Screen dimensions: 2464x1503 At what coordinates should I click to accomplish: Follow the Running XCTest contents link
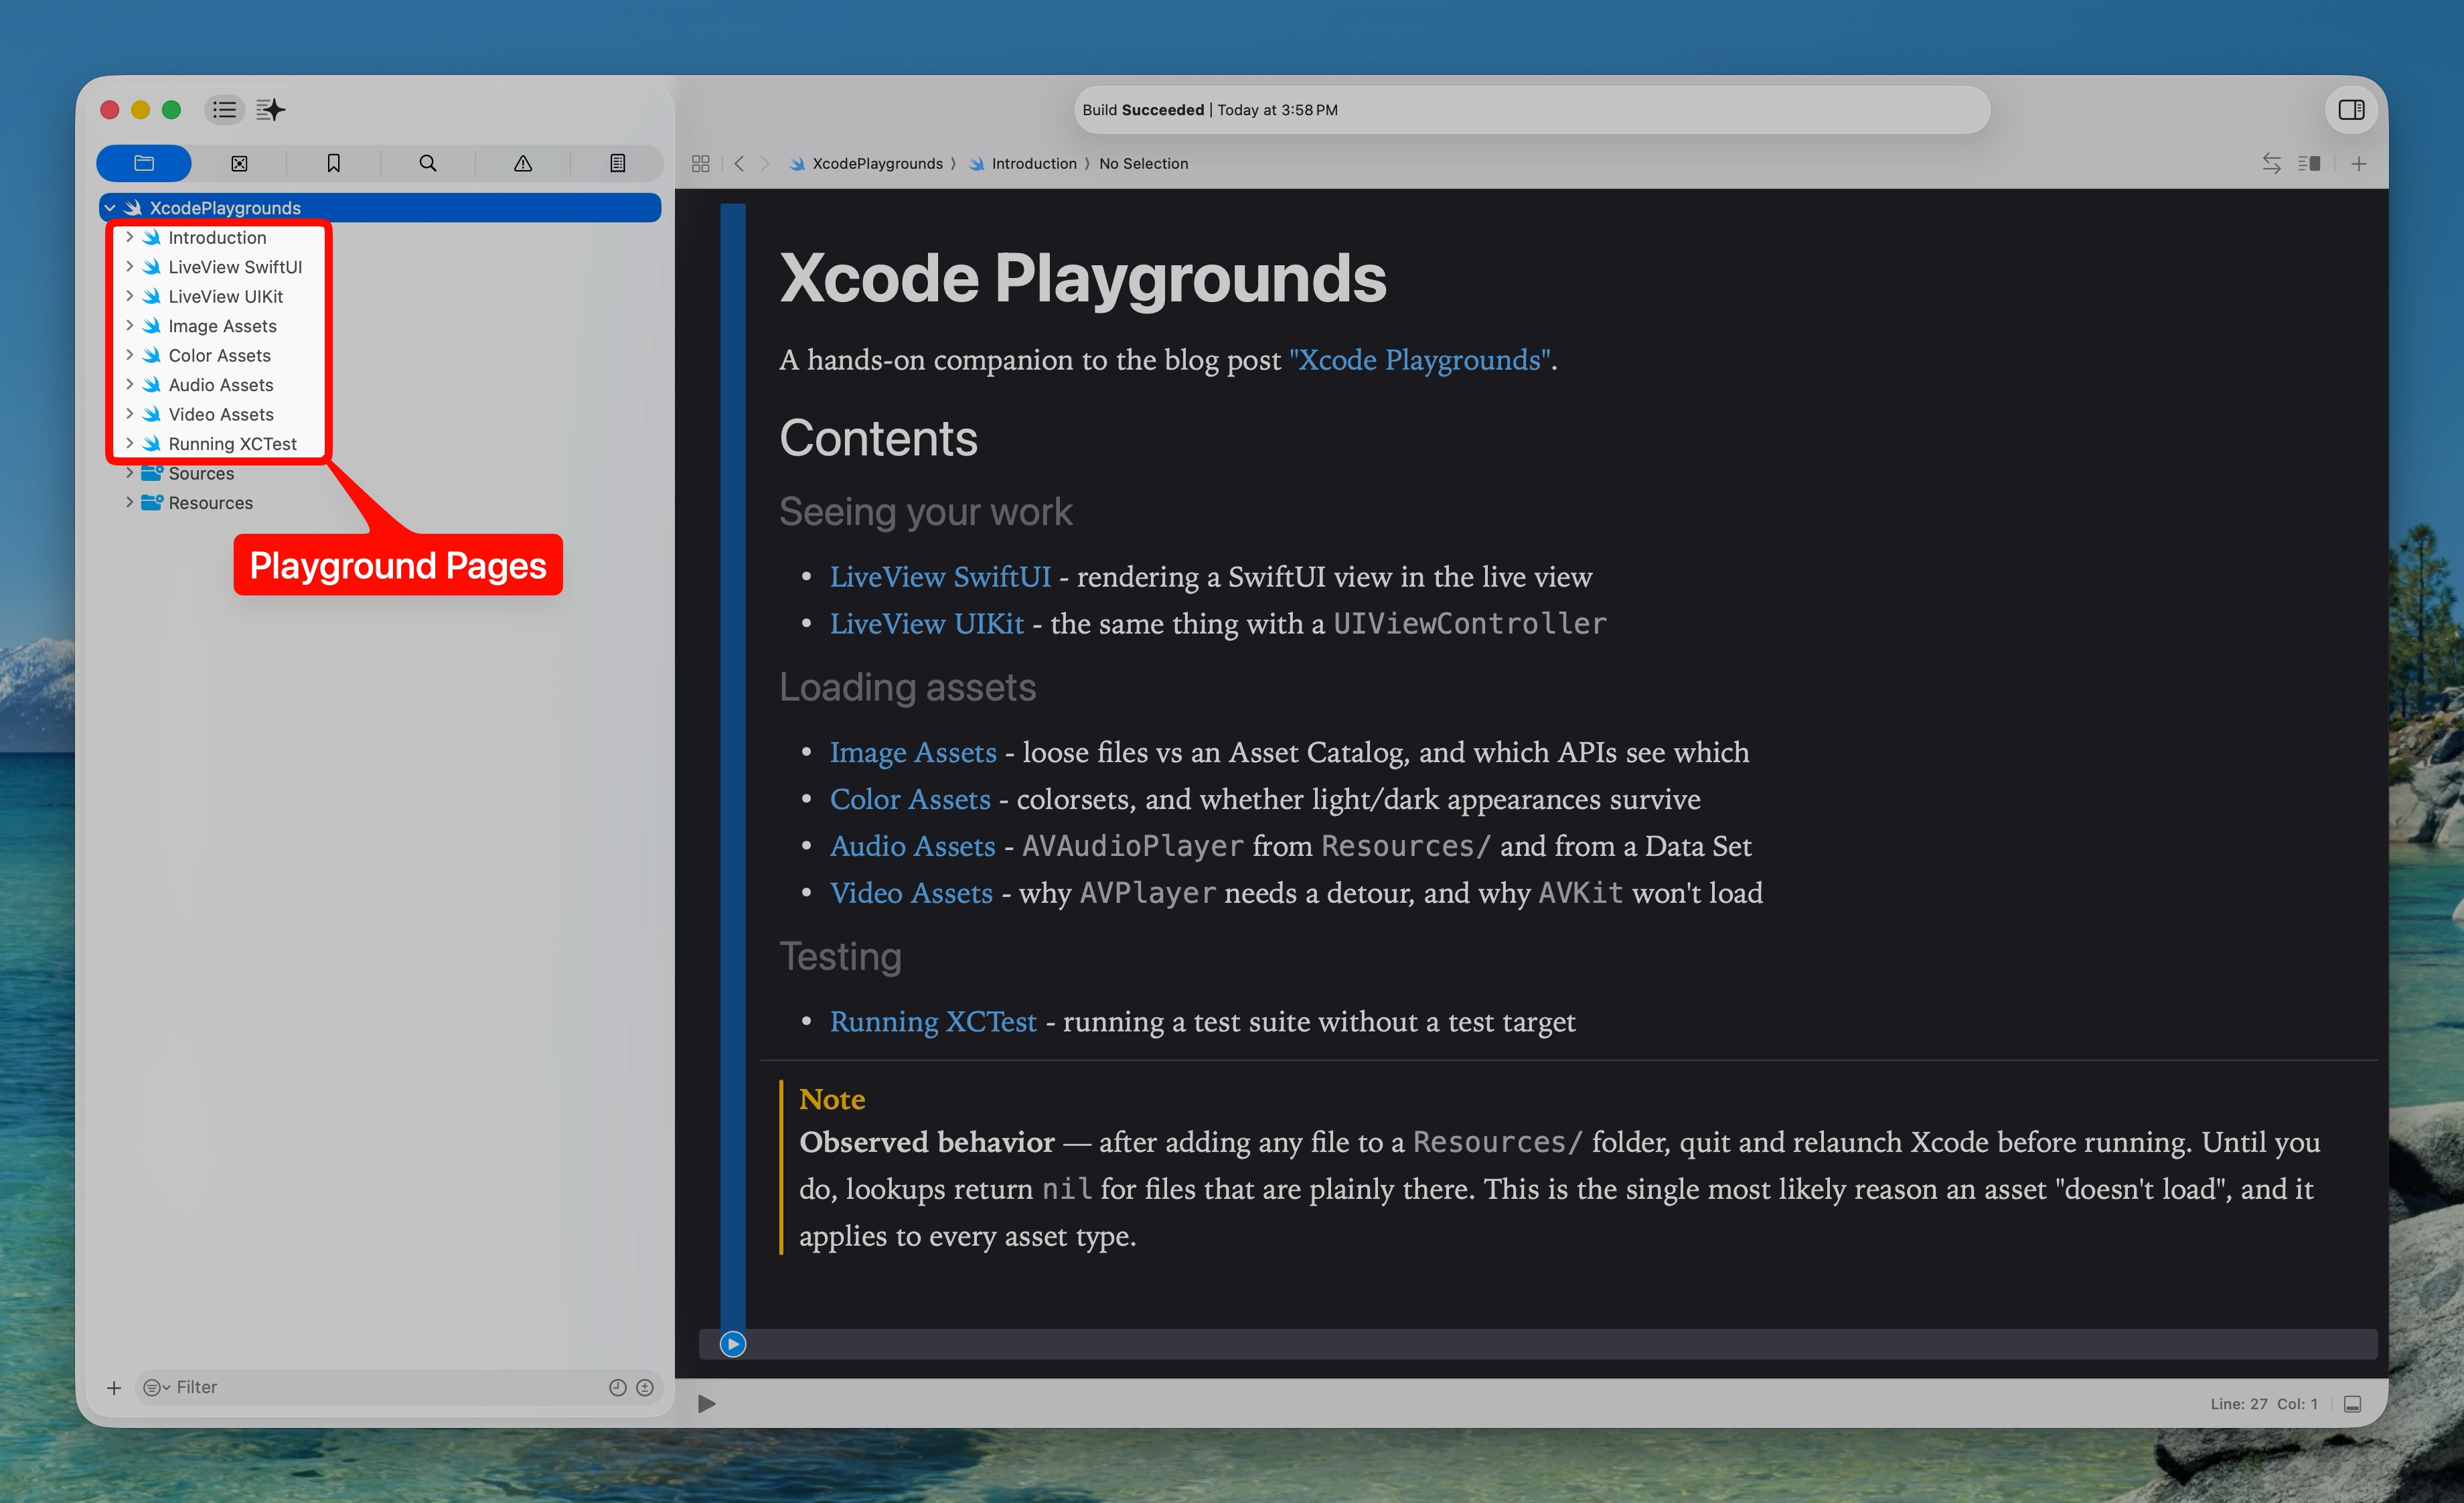933,1021
